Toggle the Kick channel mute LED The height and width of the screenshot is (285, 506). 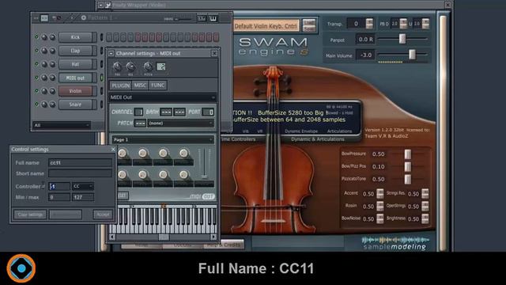click(36, 37)
